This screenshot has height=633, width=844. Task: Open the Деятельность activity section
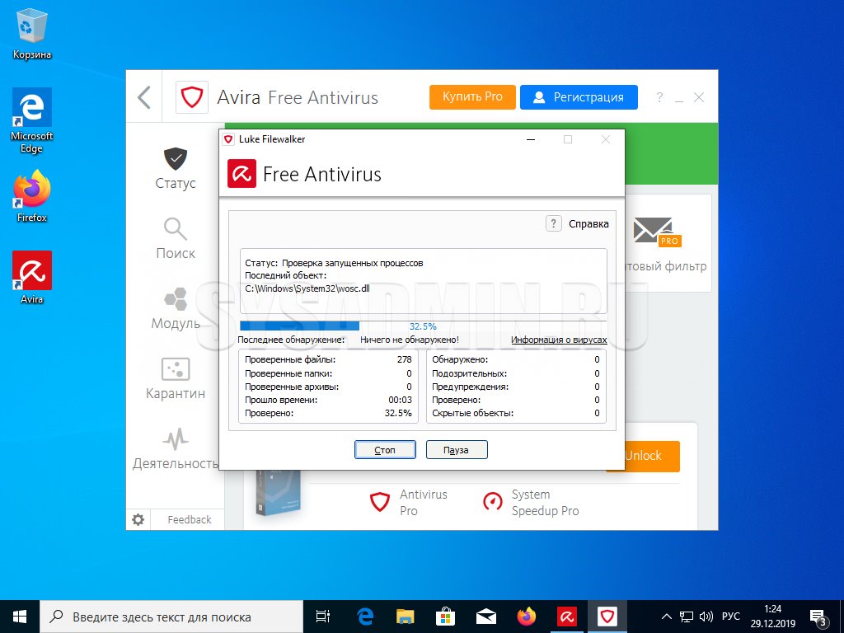(x=176, y=449)
